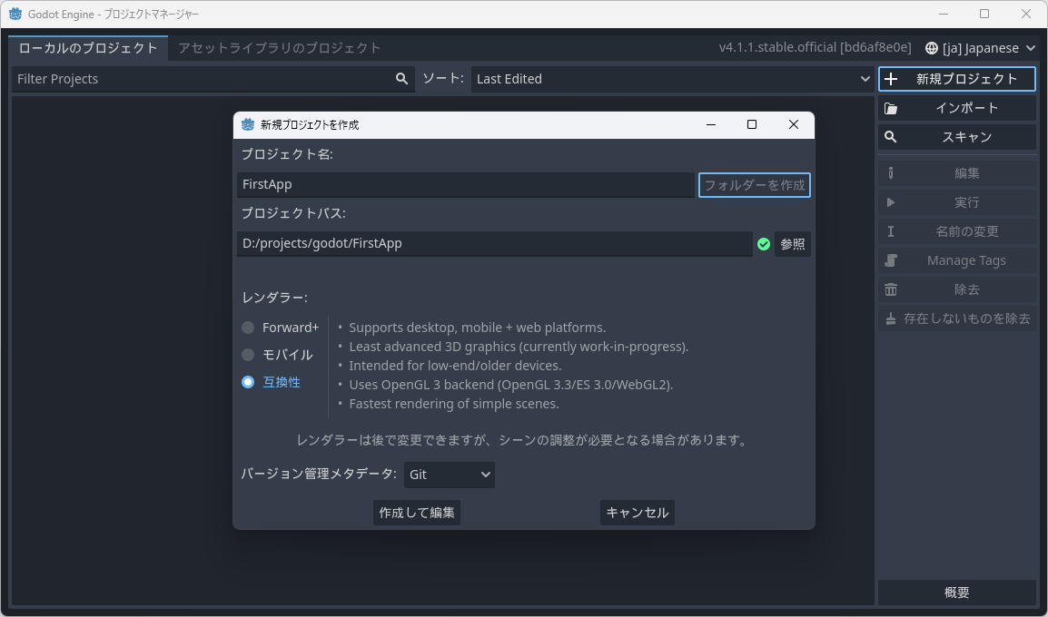Viewport: 1048px width, 617px height.
Task: Click the プロジェクト名 field containing FirstApp
Action: click(x=466, y=185)
